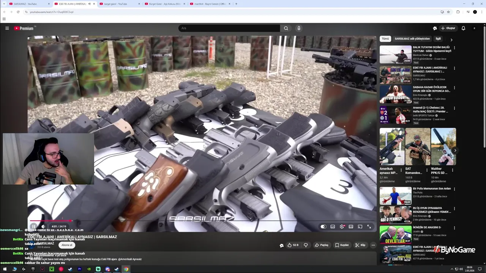
Task: Open player settings gear
Action: 342,226
